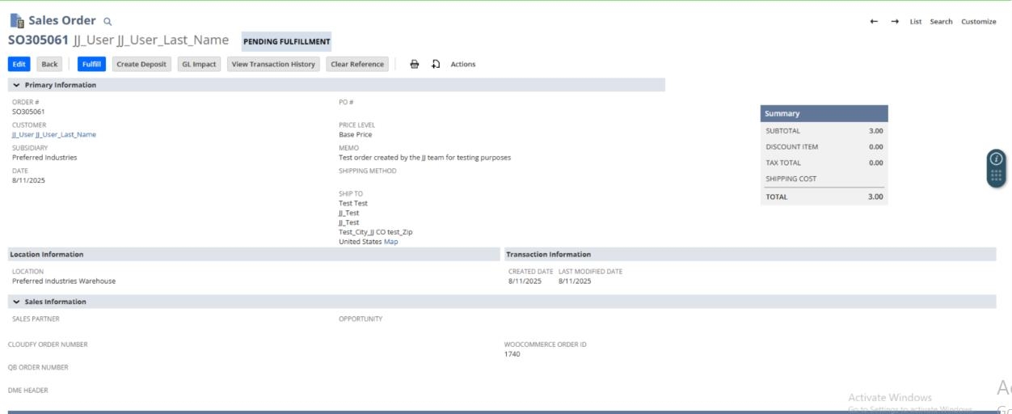Open the List link
Image resolution: width=1012 pixels, height=414 pixels.
tap(916, 21)
